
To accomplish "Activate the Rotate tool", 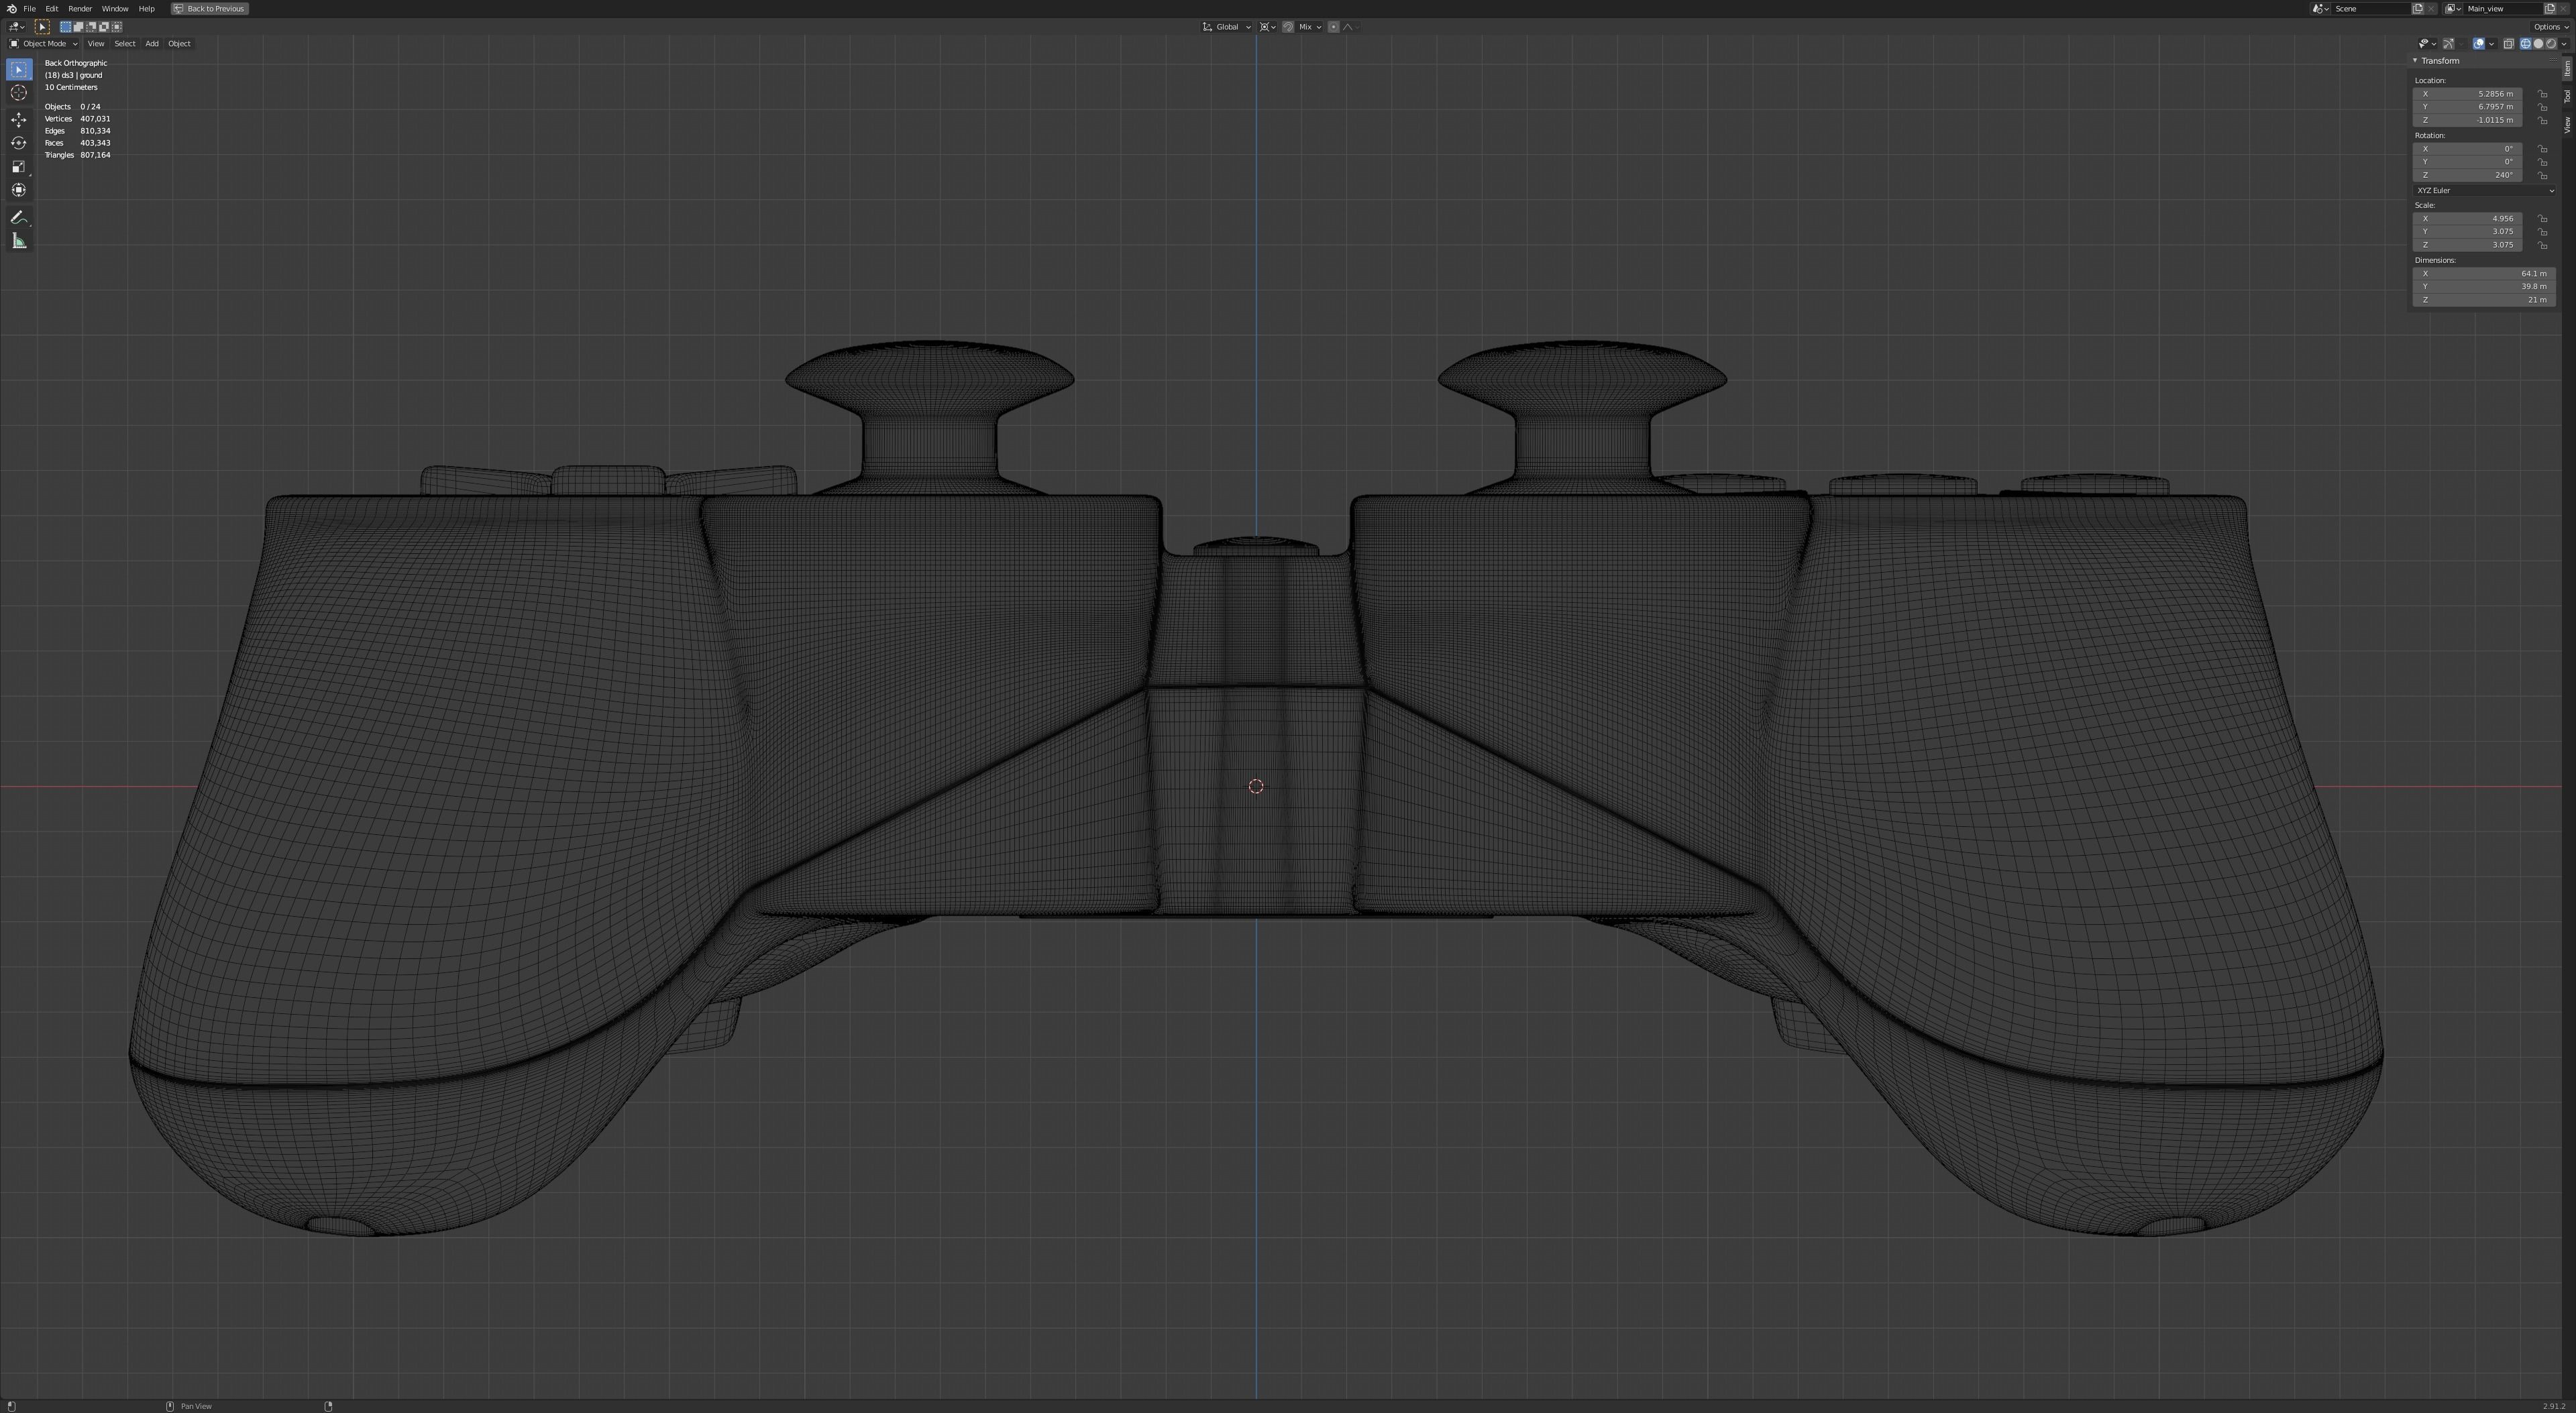I will (19, 143).
